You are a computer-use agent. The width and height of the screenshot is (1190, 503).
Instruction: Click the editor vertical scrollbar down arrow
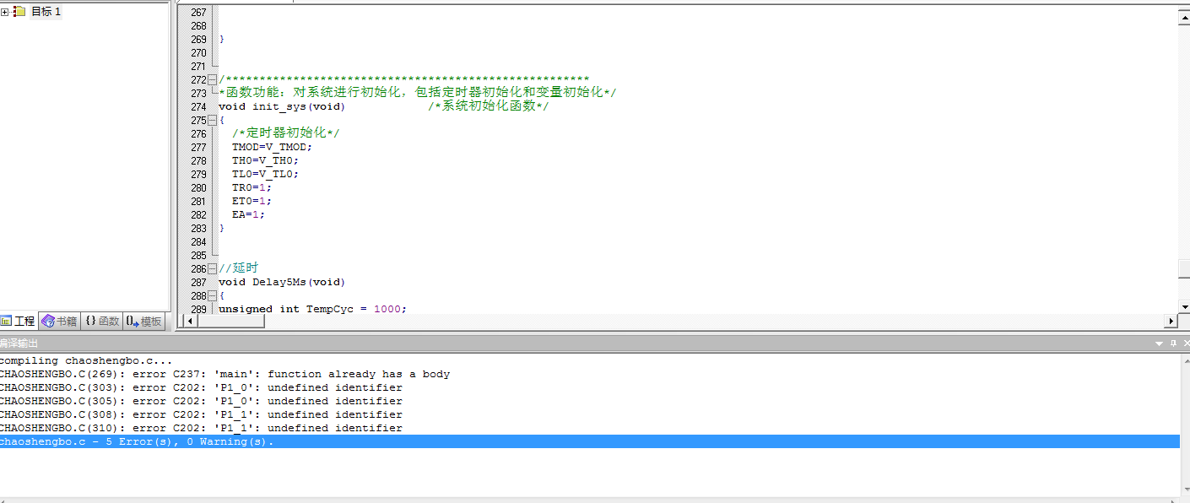click(1184, 307)
